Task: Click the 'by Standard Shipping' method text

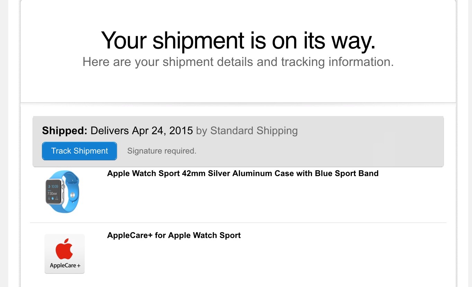Action: point(247,131)
